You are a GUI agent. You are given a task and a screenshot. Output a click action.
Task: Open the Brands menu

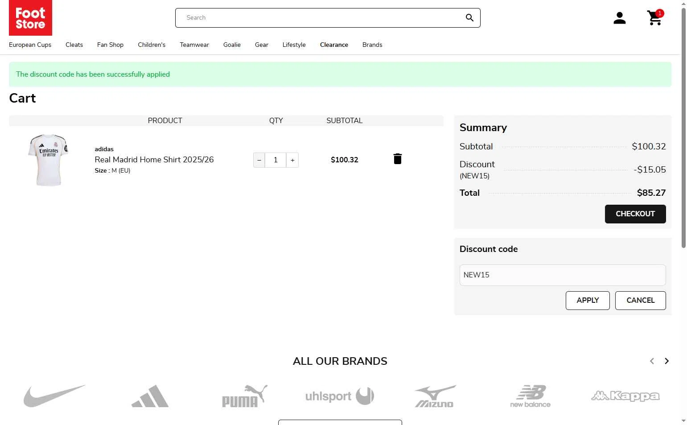click(372, 45)
